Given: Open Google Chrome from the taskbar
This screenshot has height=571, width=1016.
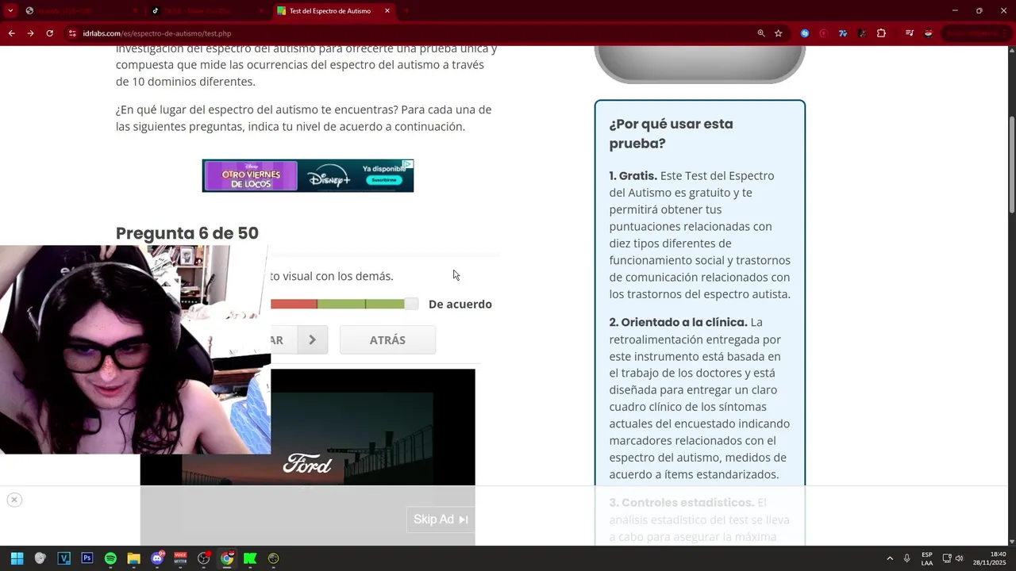Looking at the screenshot, I should [x=227, y=558].
